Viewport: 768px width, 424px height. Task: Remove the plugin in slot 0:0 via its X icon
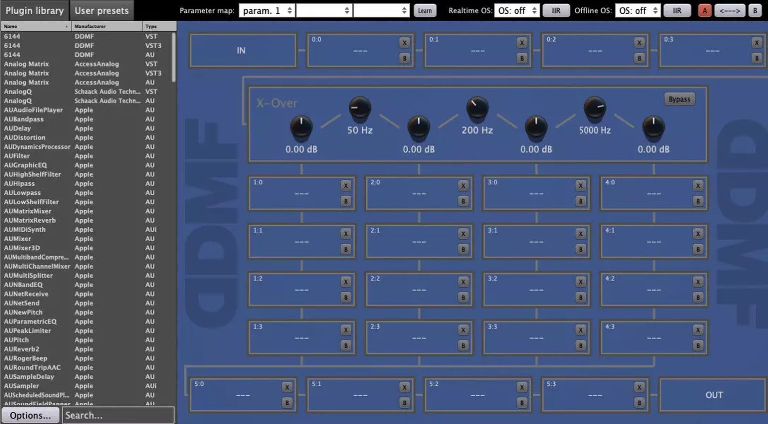pos(405,43)
